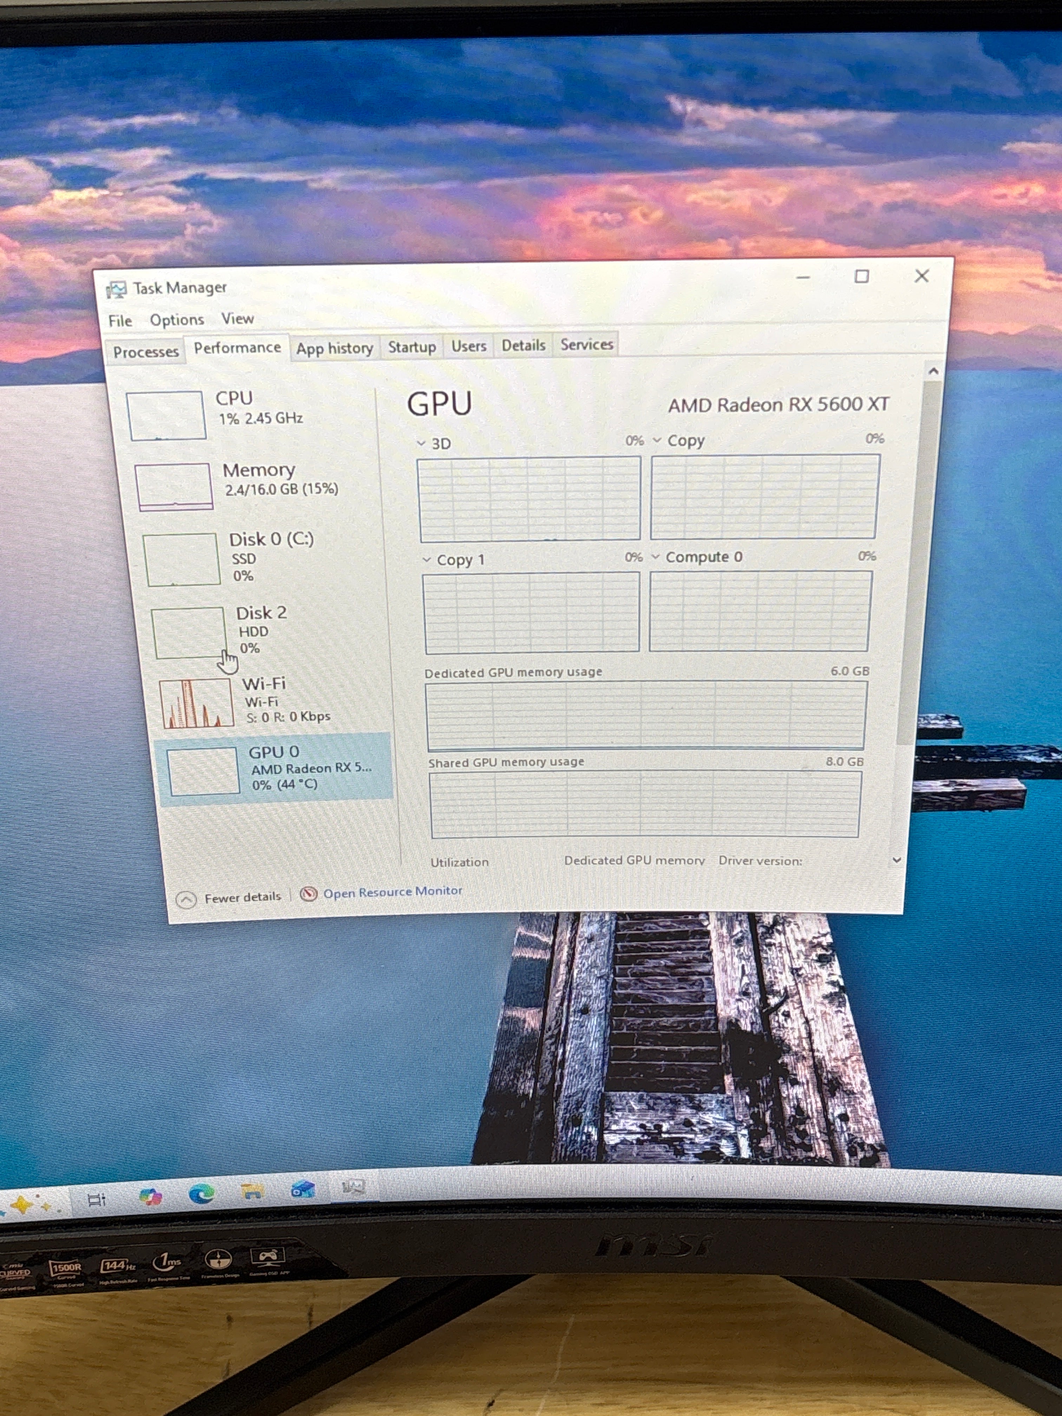This screenshot has width=1062, height=1416.
Task: Click the 6.0 GB dedicated memory value
Action: point(850,671)
